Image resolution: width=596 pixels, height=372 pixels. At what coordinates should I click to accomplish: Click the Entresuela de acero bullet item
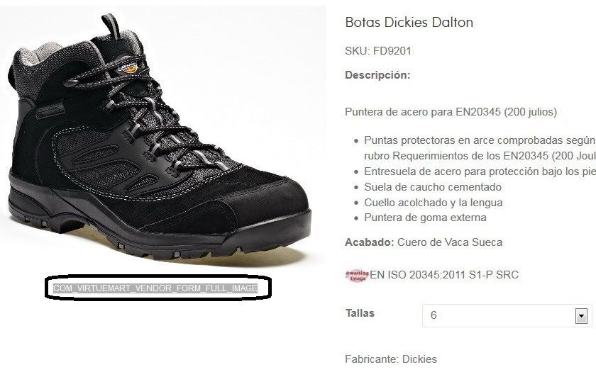tap(480, 171)
